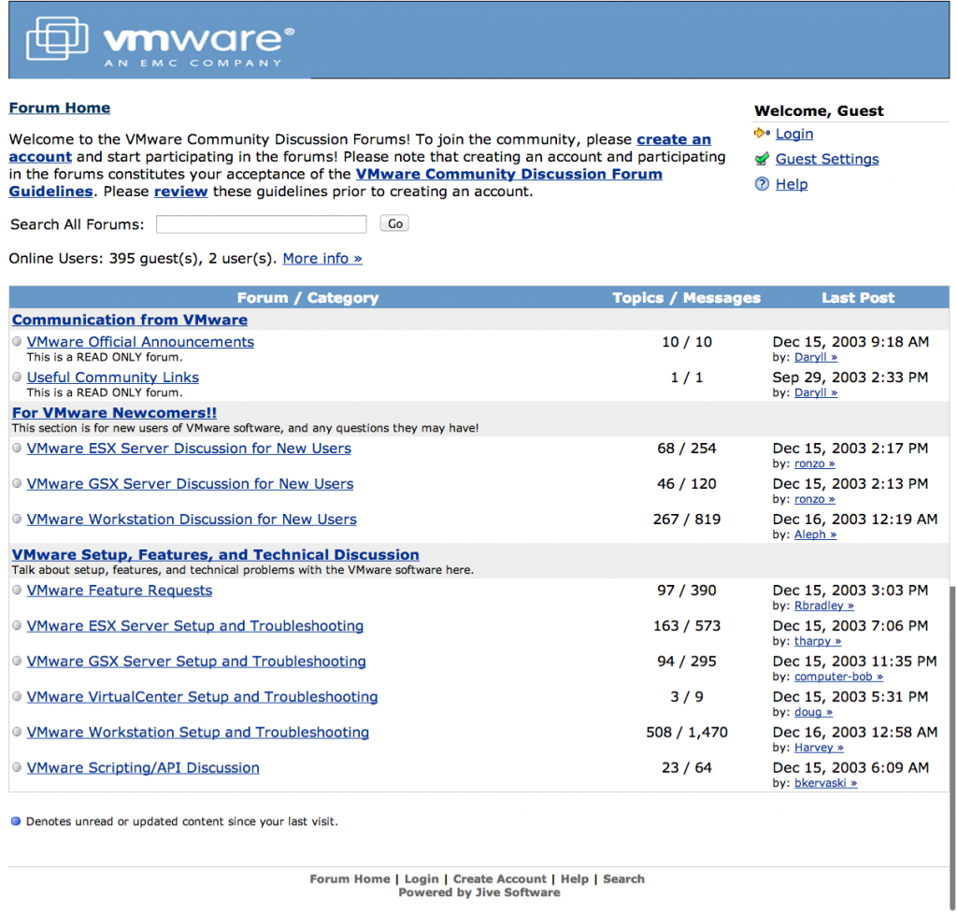Screen dimensions: 957x912
Task: View last post by Aleph
Action: [815, 534]
